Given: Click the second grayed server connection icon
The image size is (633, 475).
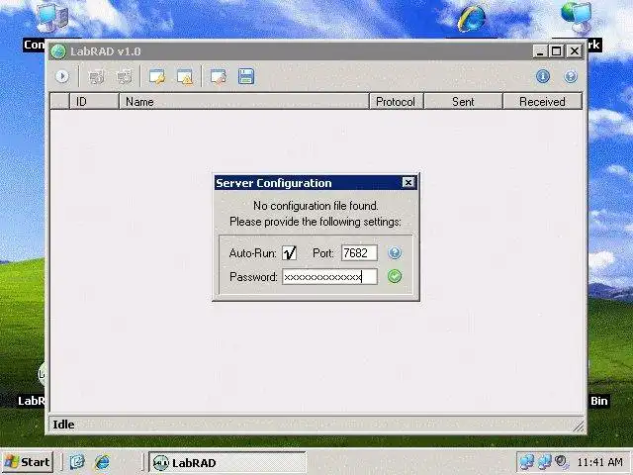Looking at the screenshot, I should tap(124, 76).
